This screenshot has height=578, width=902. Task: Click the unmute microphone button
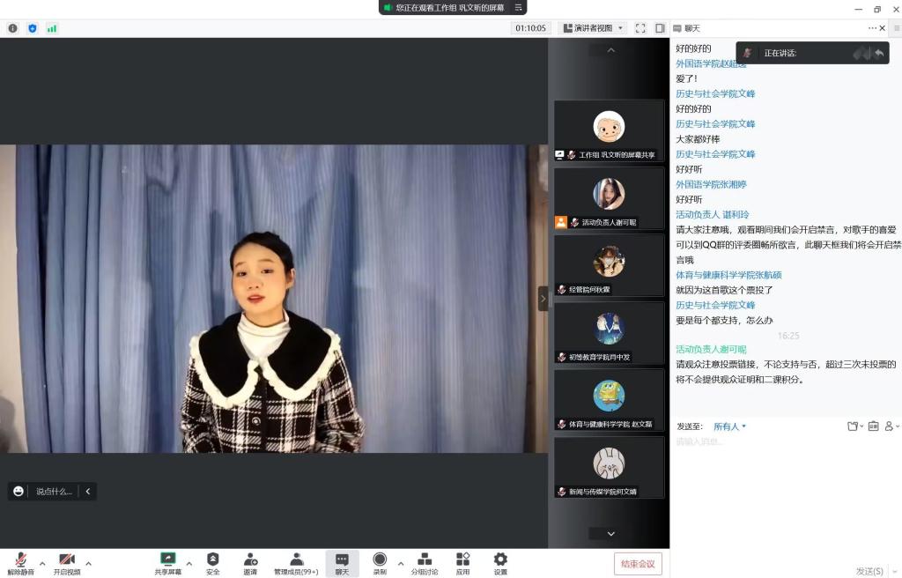pos(20,563)
